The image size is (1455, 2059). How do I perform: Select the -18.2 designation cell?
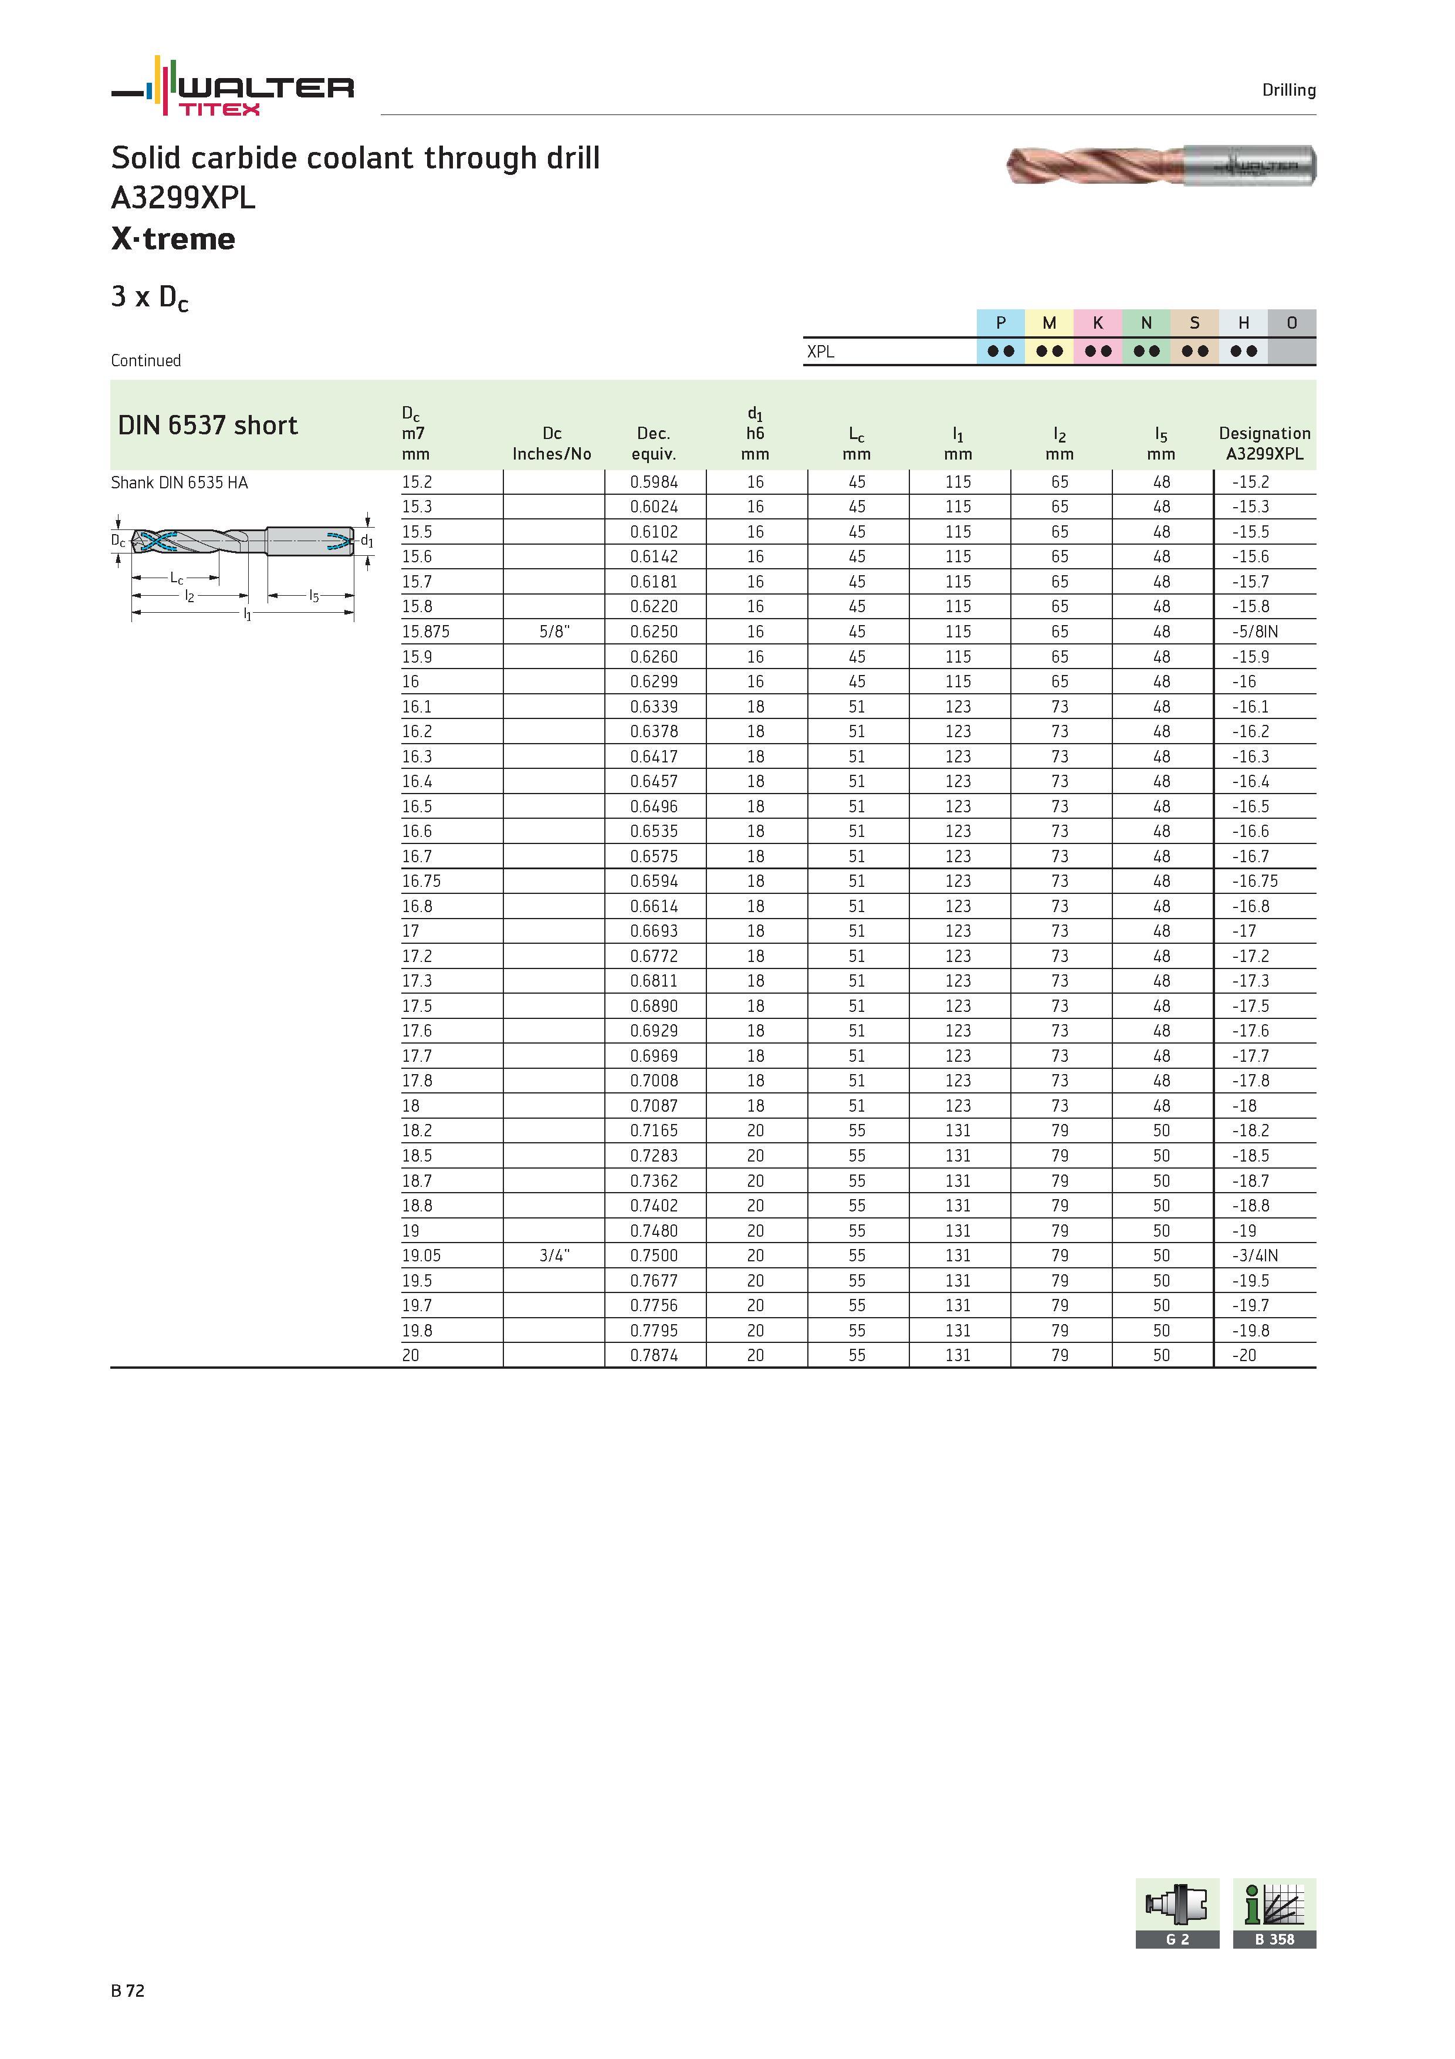coord(1251,1131)
